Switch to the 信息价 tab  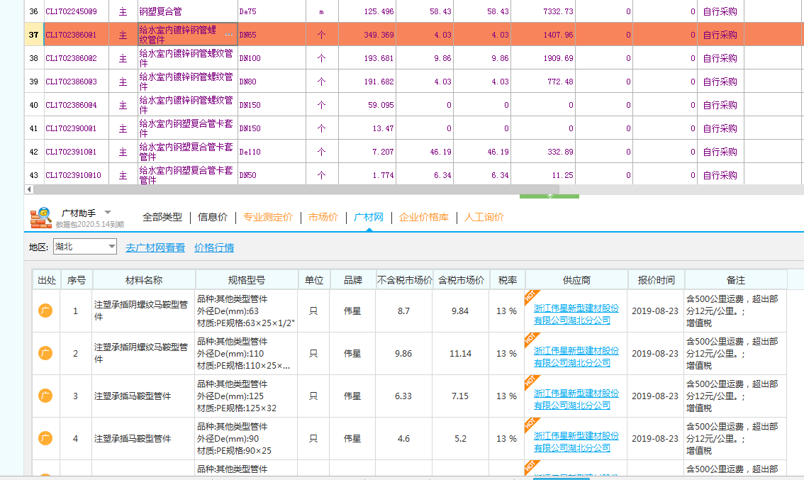213,217
